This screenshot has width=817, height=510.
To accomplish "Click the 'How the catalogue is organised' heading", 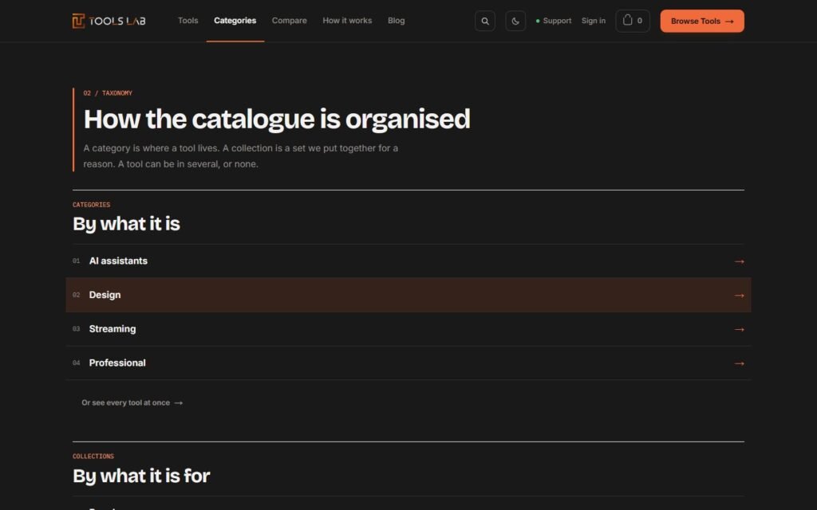I will click(x=277, y=120).
